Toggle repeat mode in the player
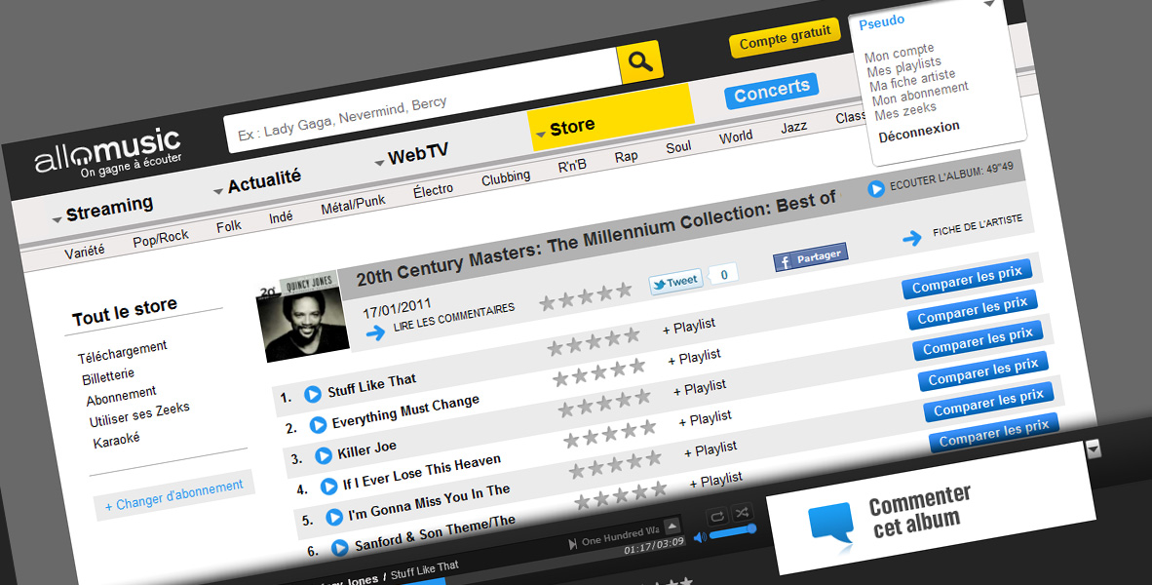1152x585 pixels. tap(717, 516)
